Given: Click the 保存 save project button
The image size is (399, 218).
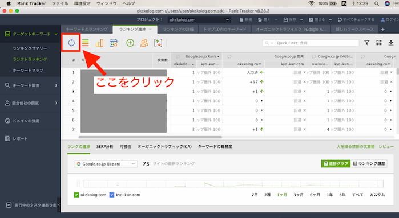Looking at the screenshot, I should pyautogui.click(x=289, y=19).
